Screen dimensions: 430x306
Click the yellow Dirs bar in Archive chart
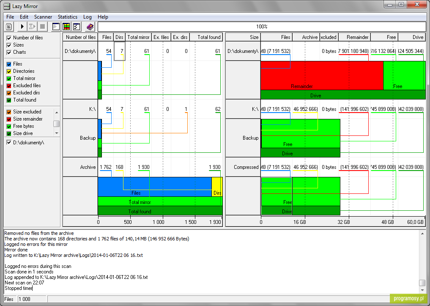tap(217, 187)
